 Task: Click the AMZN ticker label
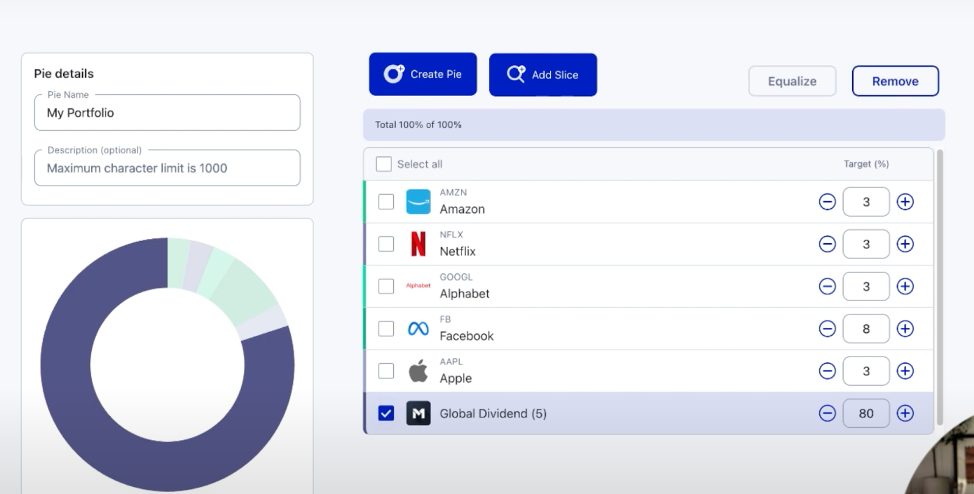pos(454,192)
